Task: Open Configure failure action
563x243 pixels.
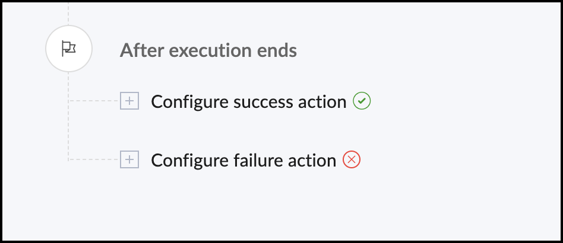Action: 243,161
